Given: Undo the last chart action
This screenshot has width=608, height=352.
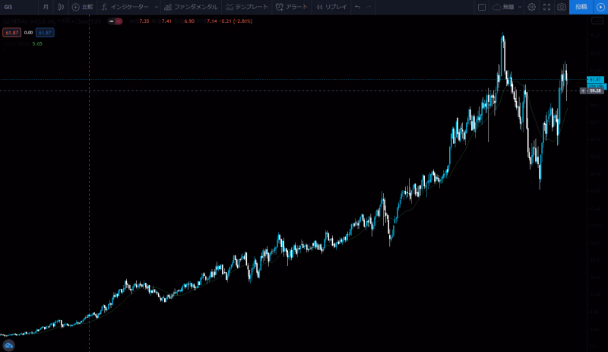Looking at the screenshot, I should click(x=358, y=7).
